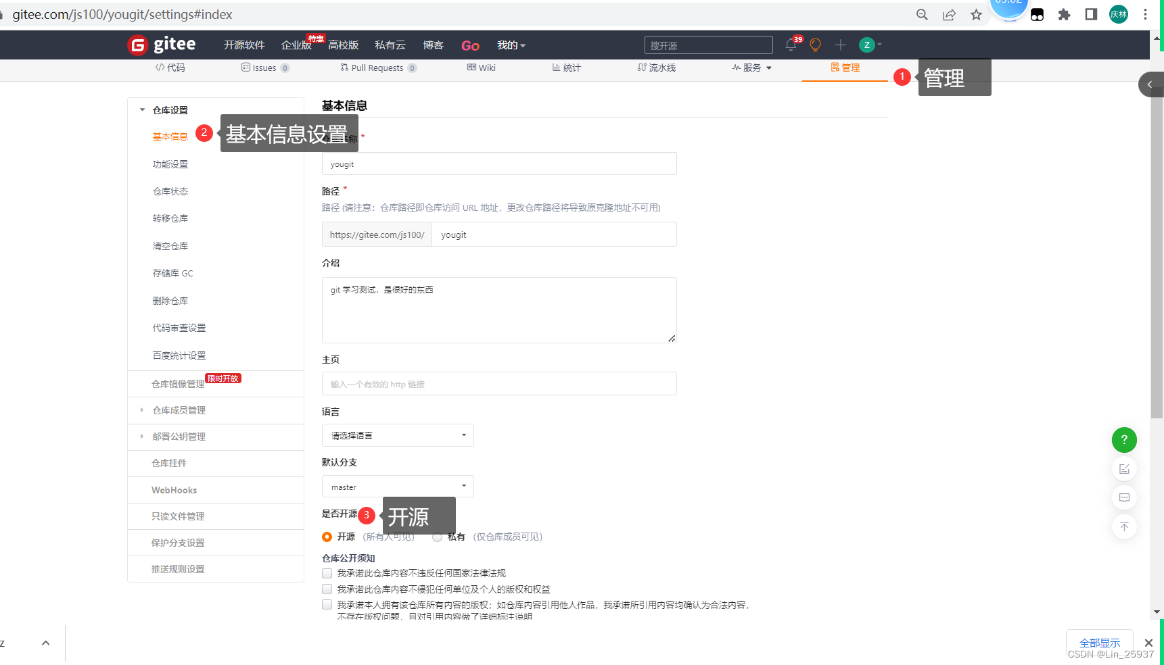Click the green help question-mark button
The height and width of the screenshot is (665, 1164).
(1124, 439)
